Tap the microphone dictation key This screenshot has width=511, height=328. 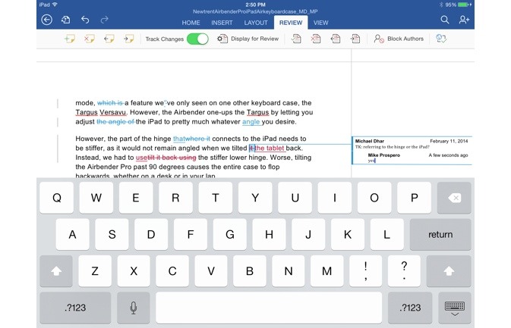click(x=134, y=308)
